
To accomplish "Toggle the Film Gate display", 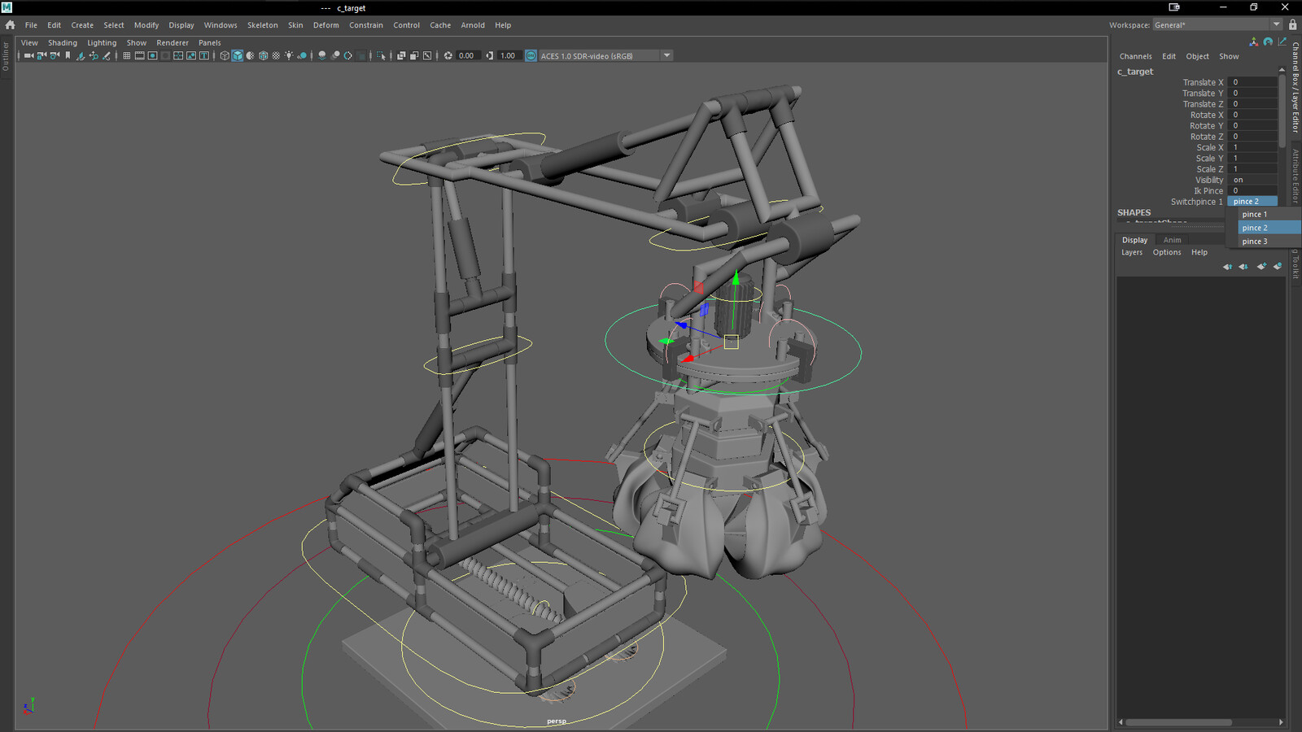I will tap(140, 55).
